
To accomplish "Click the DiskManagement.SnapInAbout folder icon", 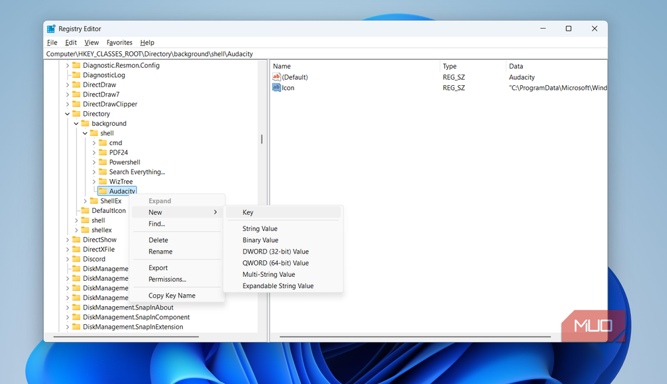I will pyautogui.click(x=77, y=307).
